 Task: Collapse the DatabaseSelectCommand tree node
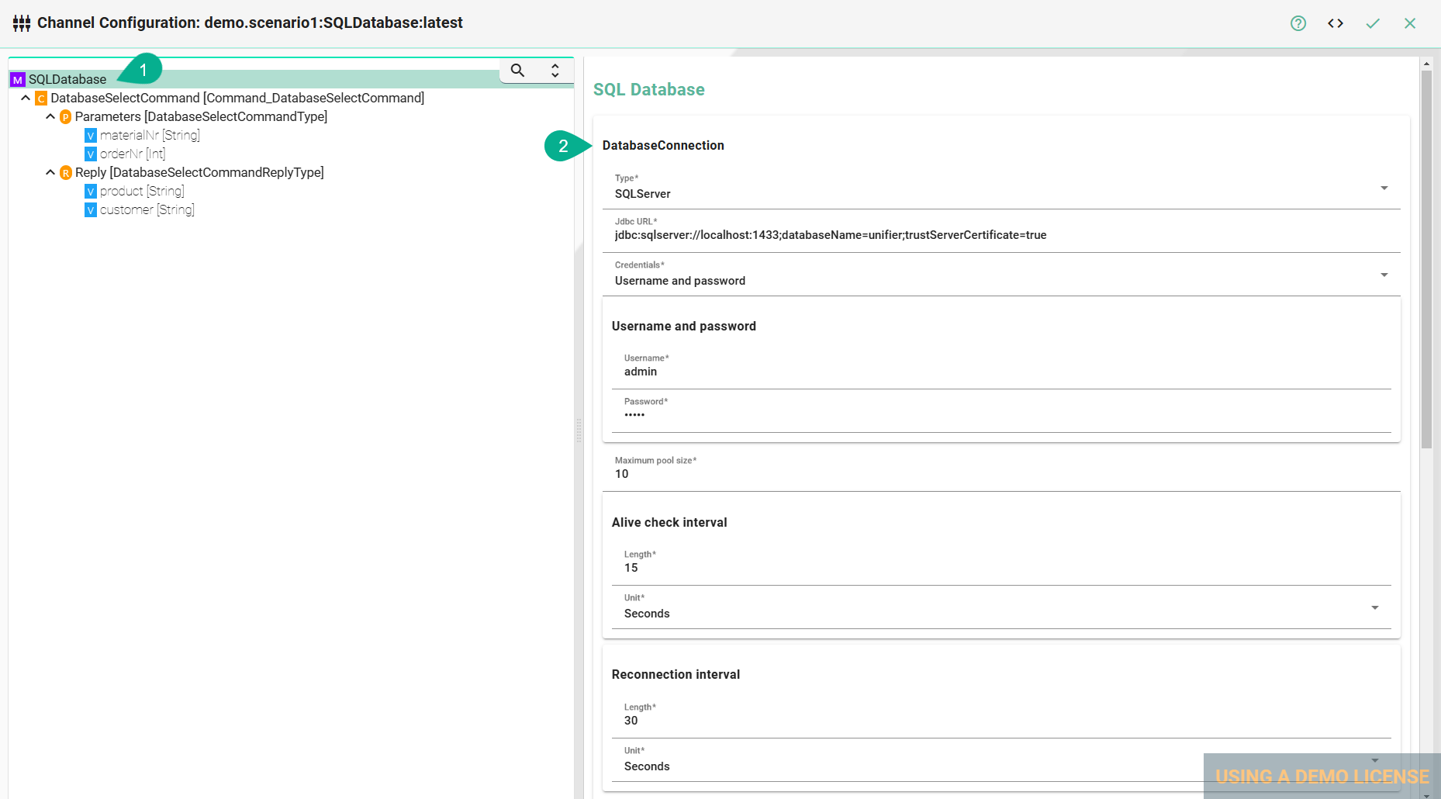(26, 98)
